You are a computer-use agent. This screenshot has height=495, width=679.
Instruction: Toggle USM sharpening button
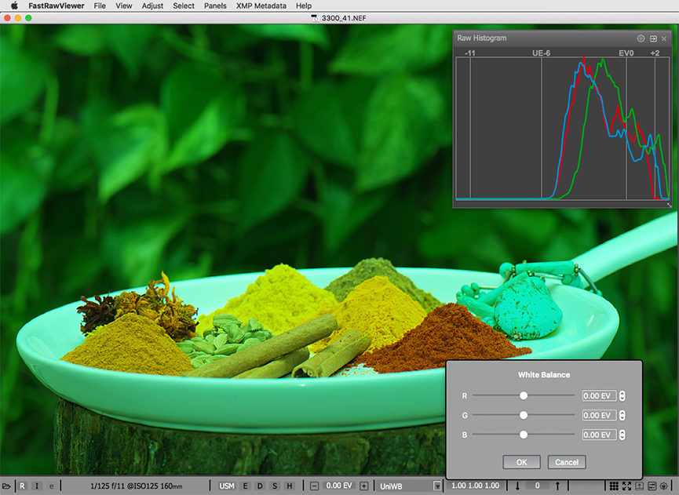[227, 486]
